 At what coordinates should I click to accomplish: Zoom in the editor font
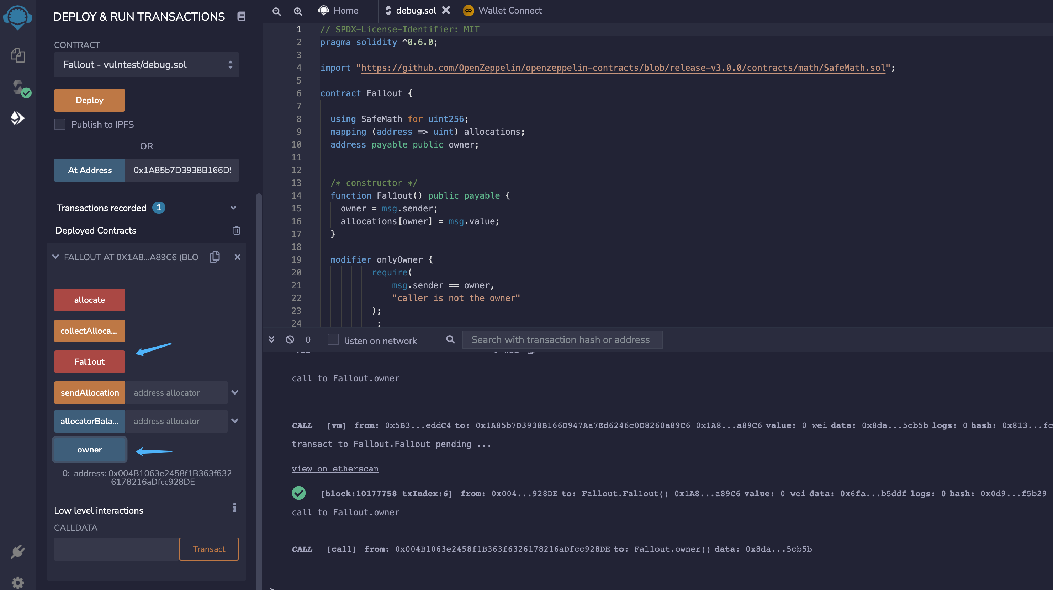coord(298,11)
